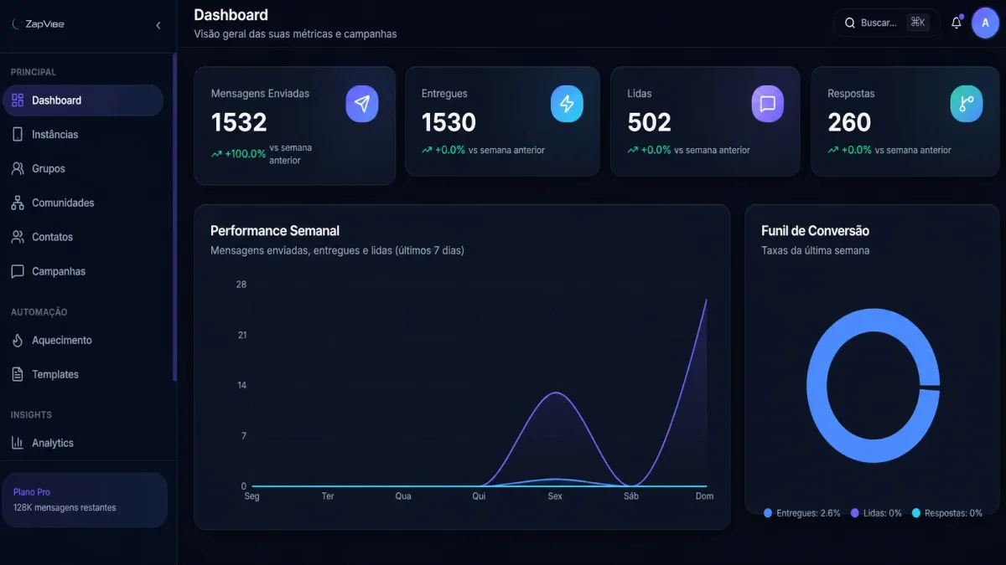Click the trend arrow on Entregues card
1006x565 pixels.
click(427, 151)
